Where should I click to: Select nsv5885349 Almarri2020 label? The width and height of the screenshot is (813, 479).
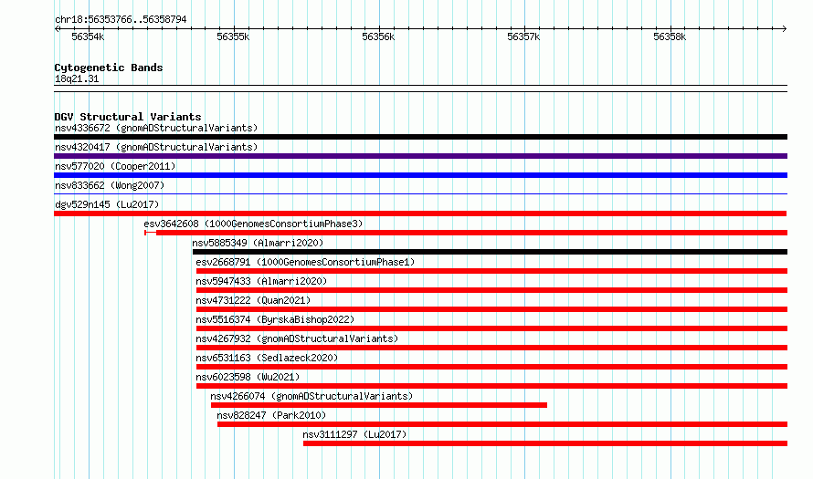click(x=258, y=243)
